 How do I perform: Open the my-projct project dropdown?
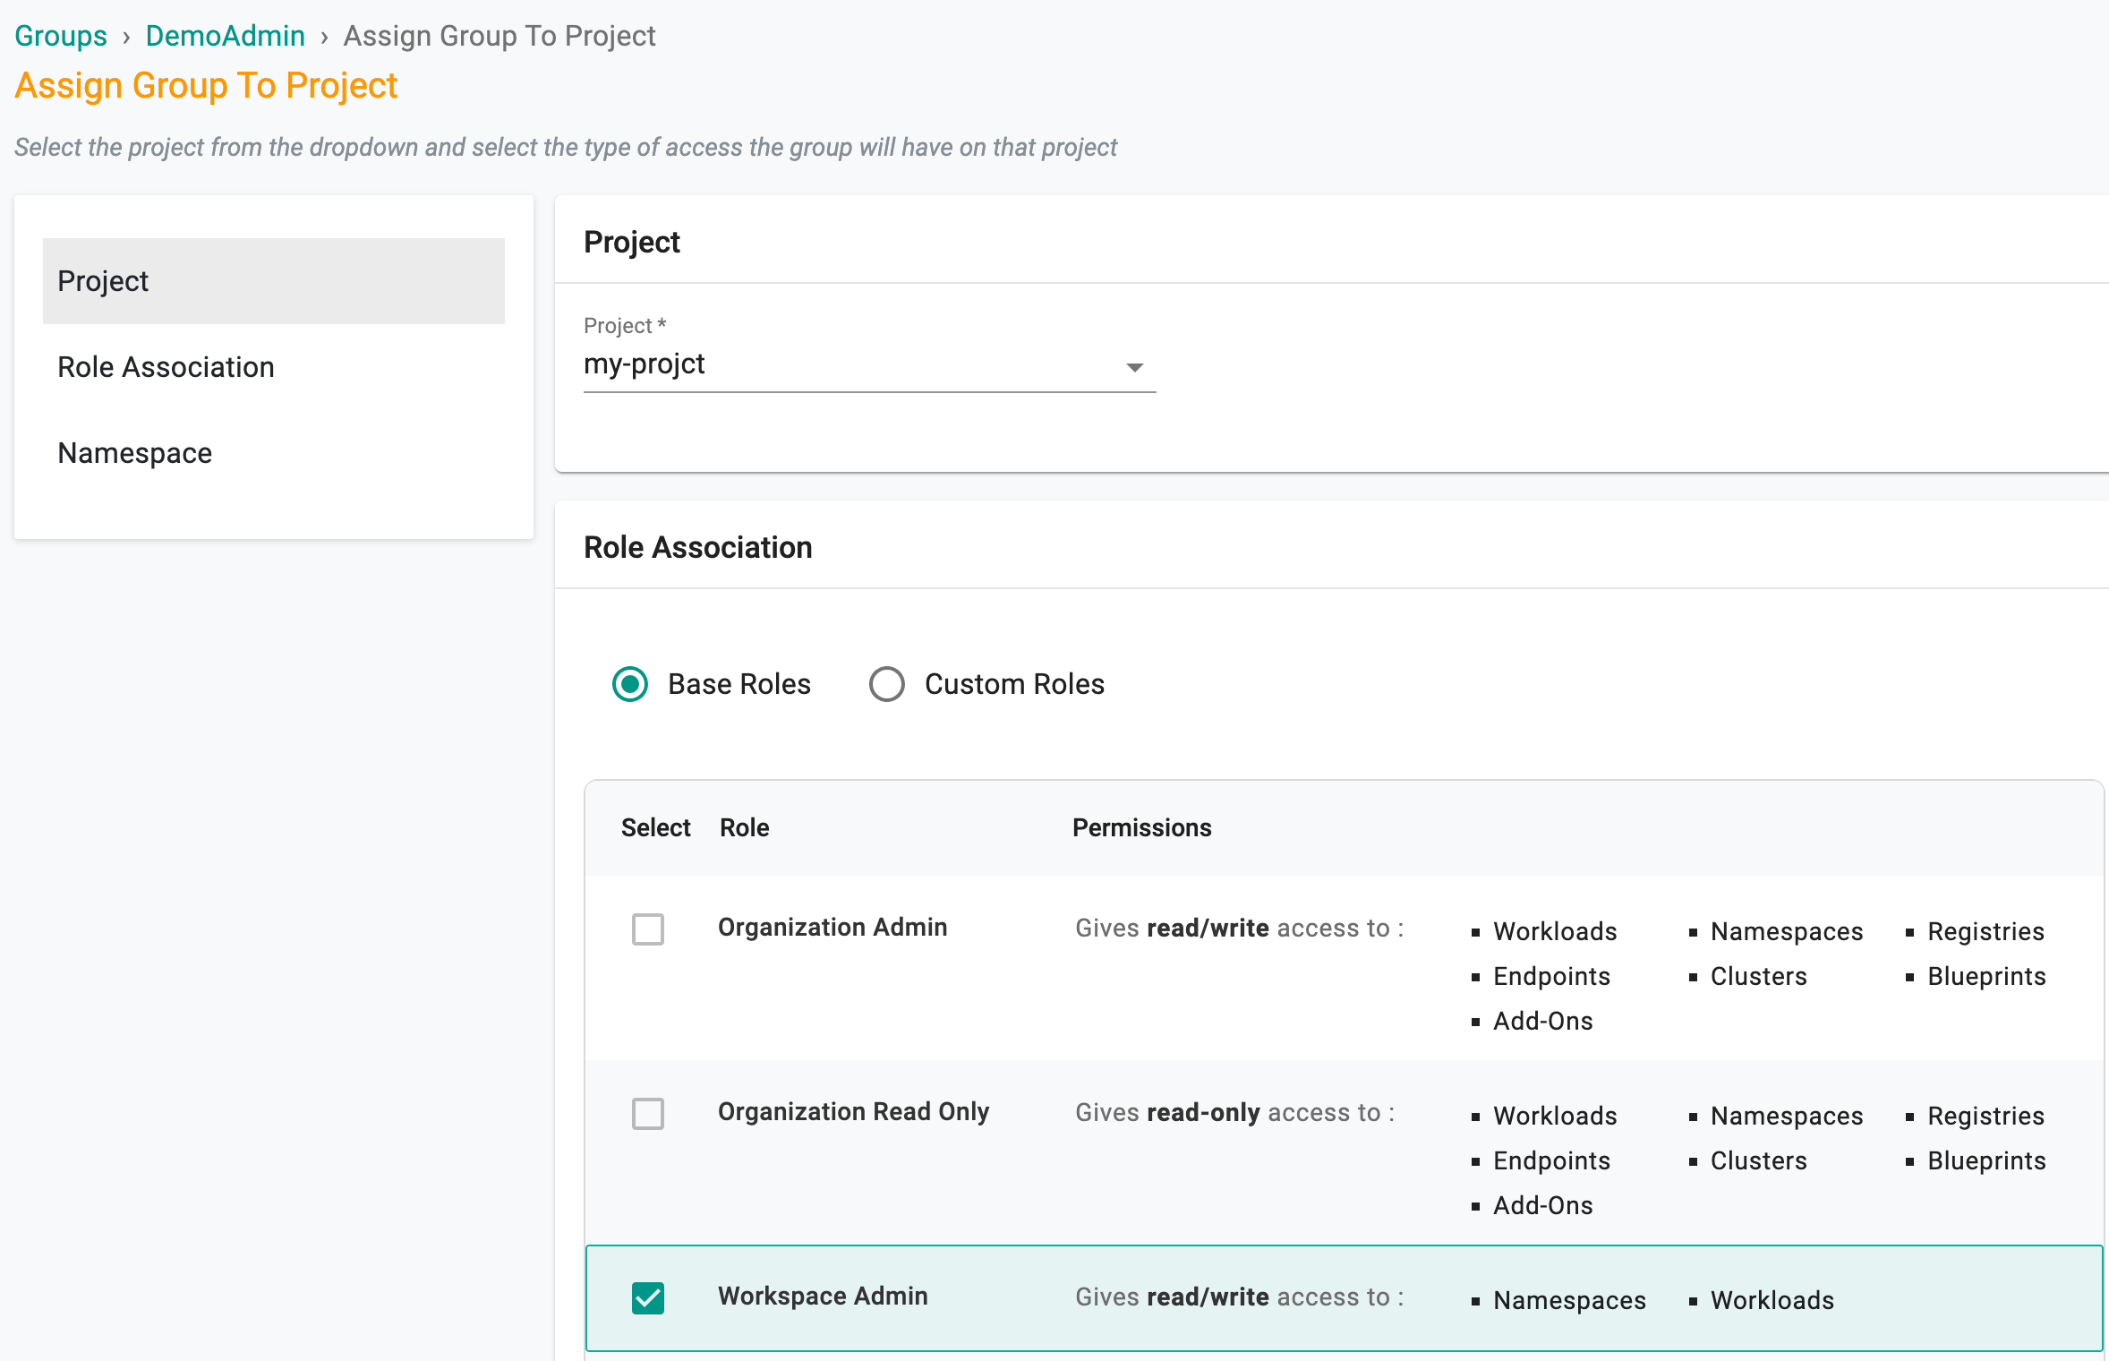click(869, 365)
